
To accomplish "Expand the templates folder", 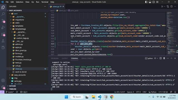I will pyautogui.click(x=27, y=26).
